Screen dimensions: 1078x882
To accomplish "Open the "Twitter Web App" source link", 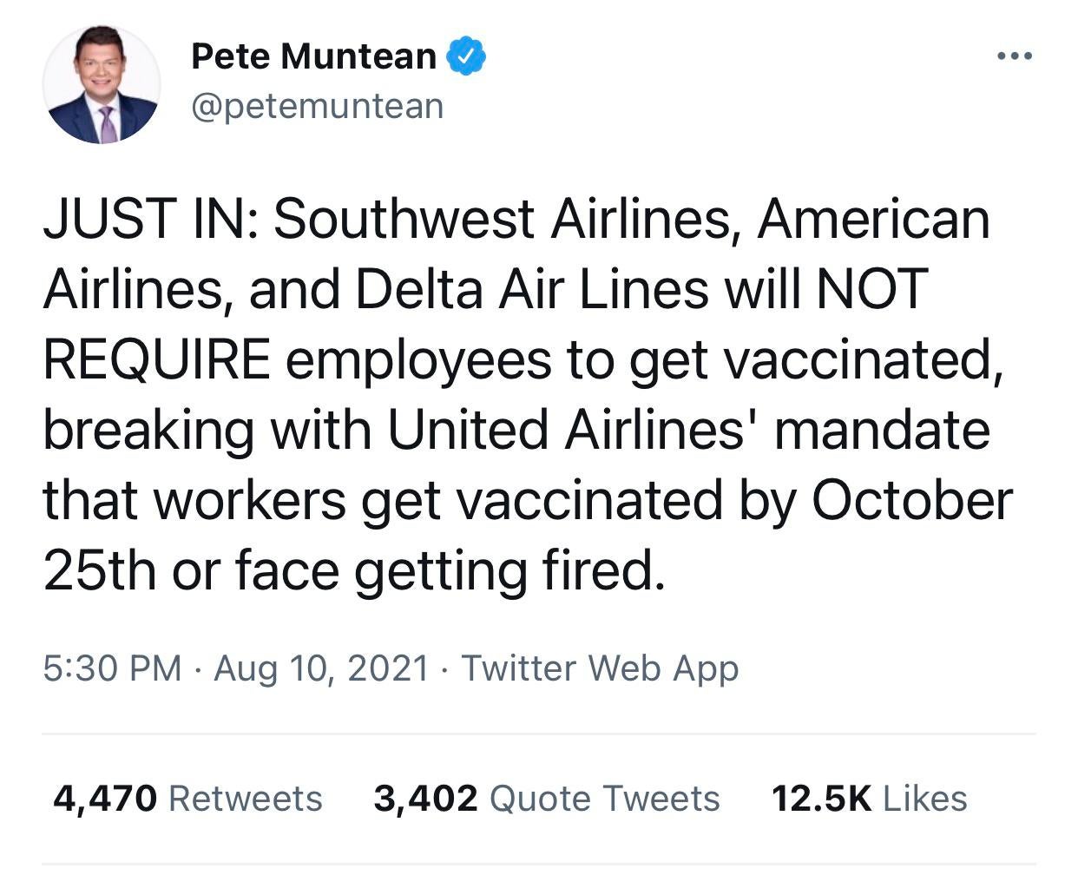I will click(600, 668).
